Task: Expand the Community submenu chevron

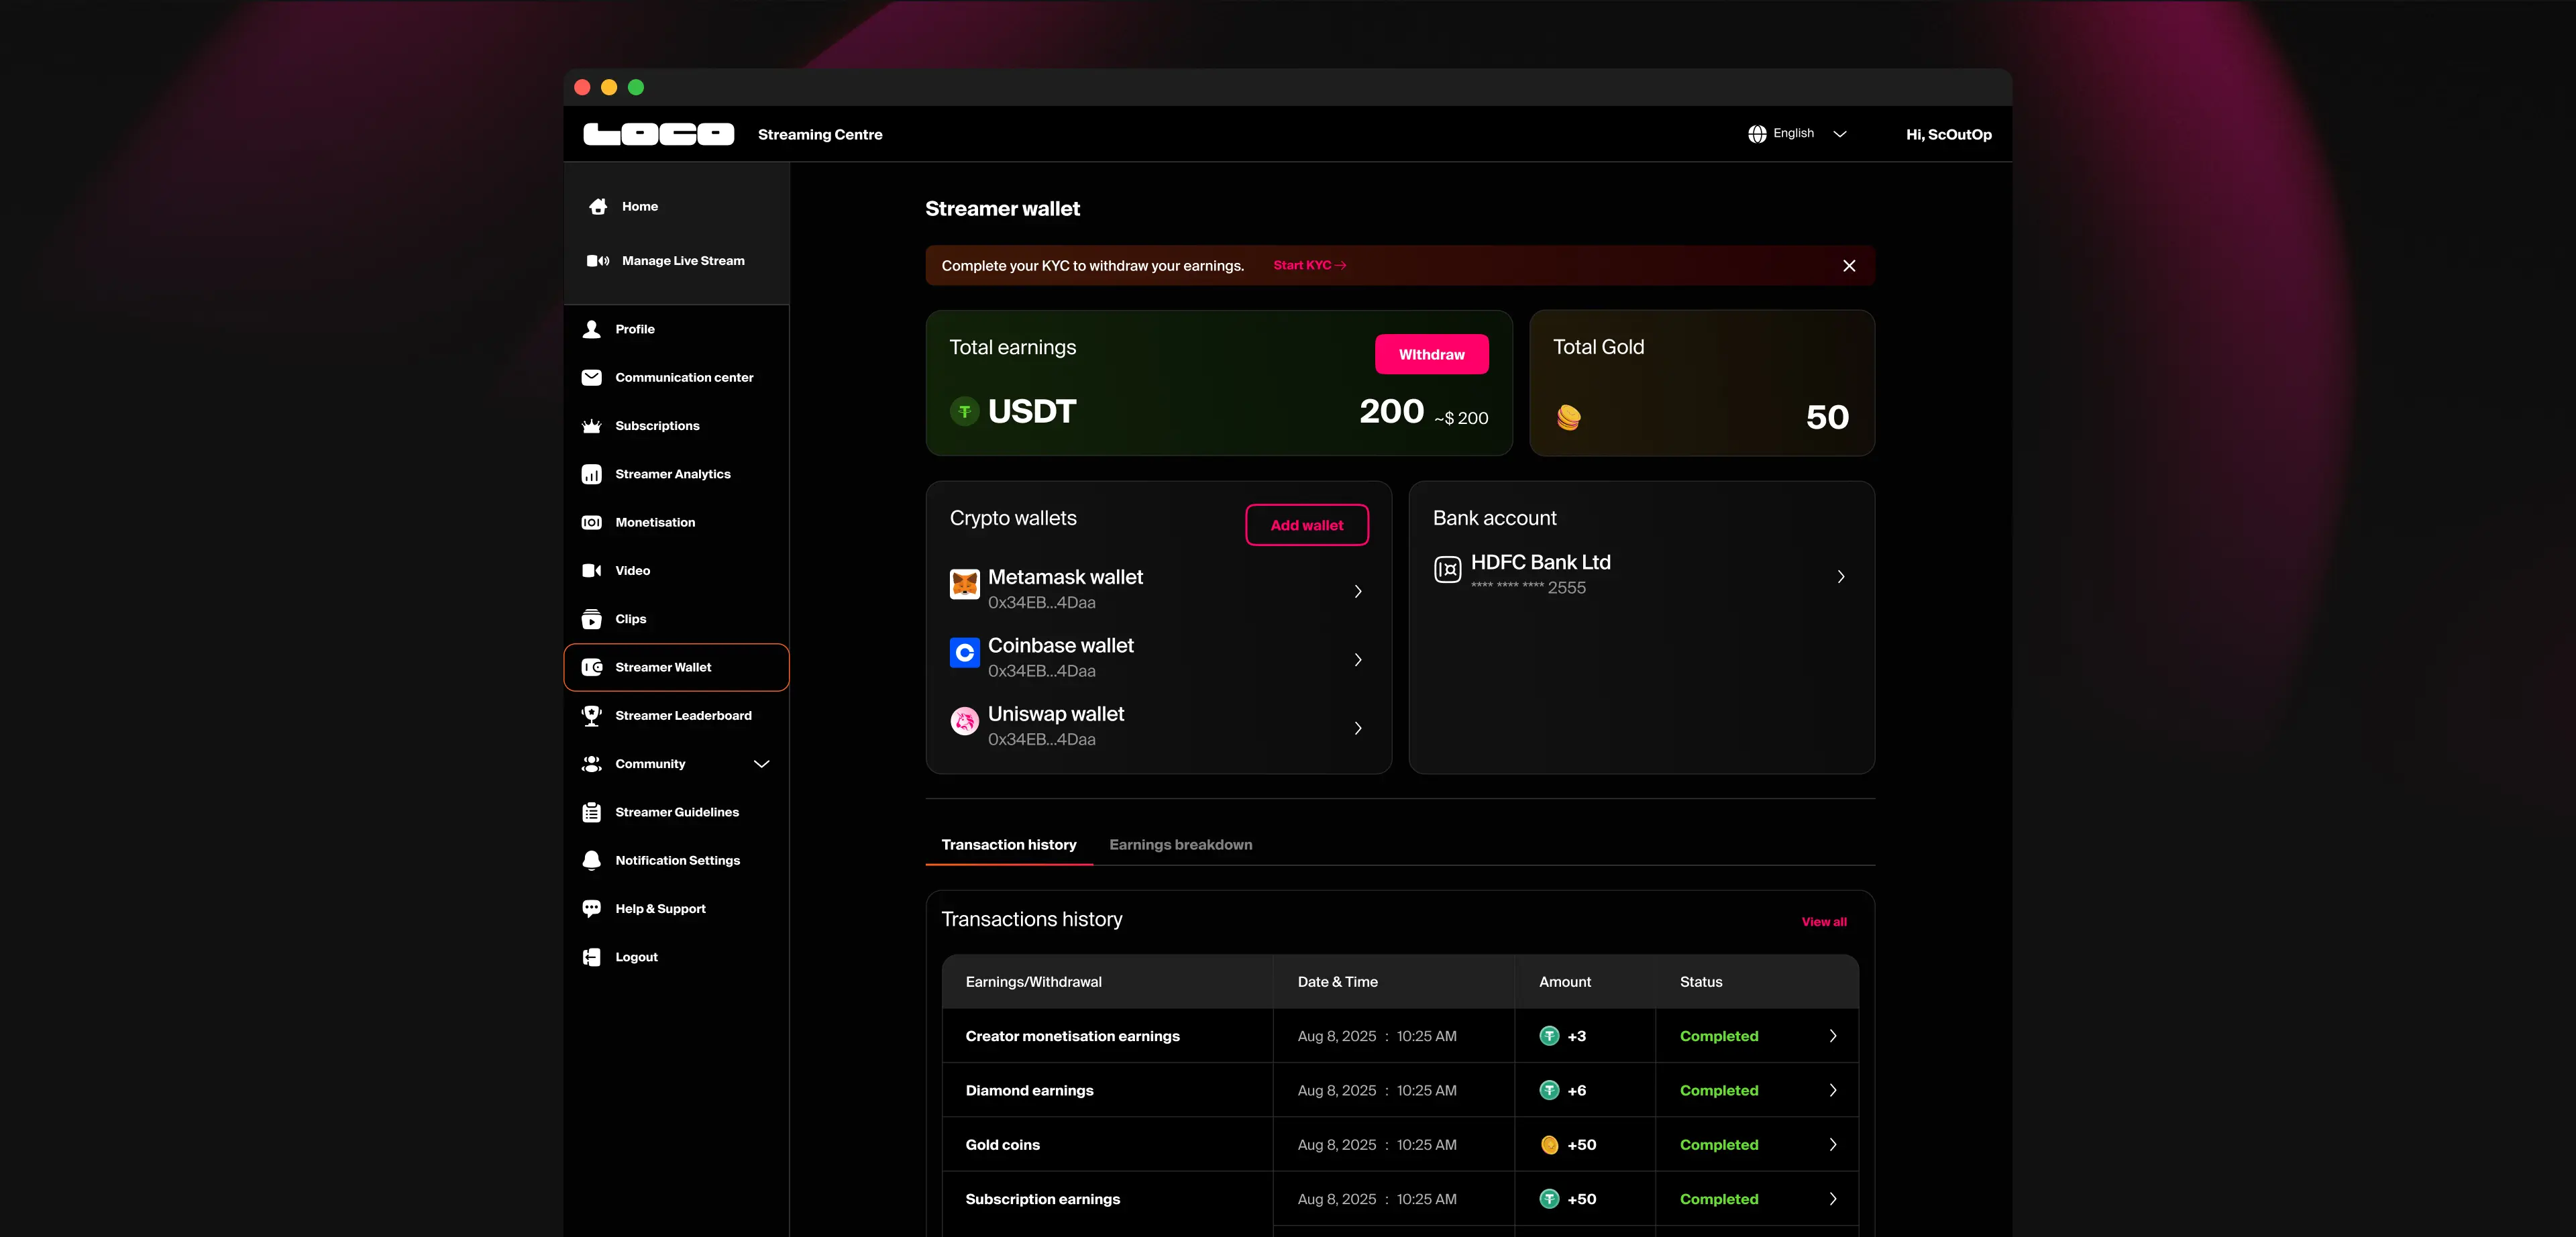Action: pyautogui.click(x=761, y=764)
